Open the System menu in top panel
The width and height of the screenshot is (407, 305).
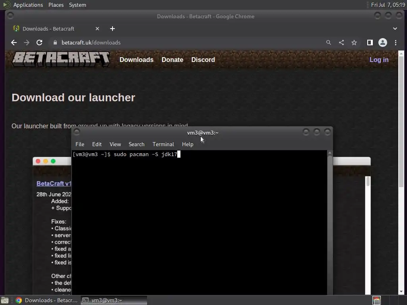[x=78, y=5]
